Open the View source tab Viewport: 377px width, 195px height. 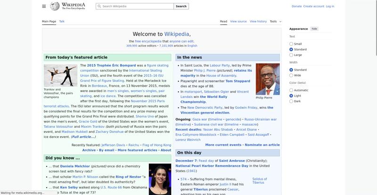coord(238,21)
